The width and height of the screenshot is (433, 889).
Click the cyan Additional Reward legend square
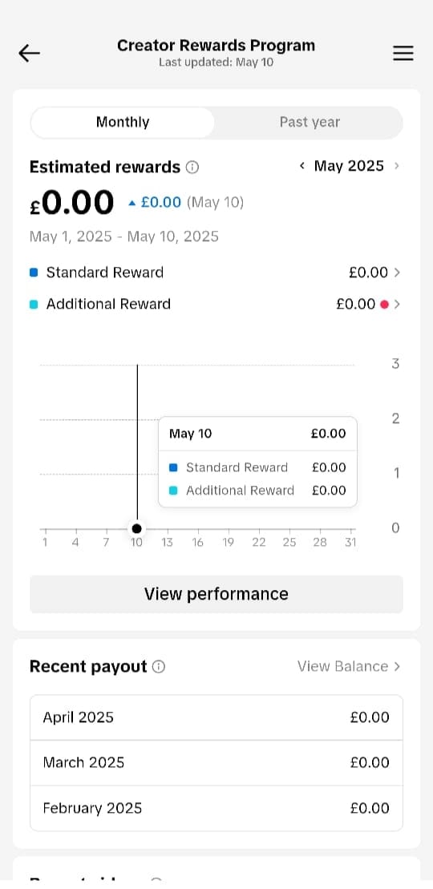[34, 305]
